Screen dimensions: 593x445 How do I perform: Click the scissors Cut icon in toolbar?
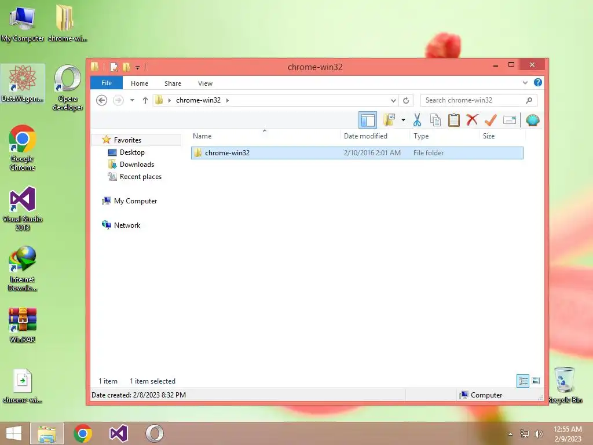pyautogui.click(x=417, y=121)
